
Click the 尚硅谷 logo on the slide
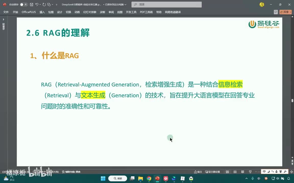click(x=264, y=24)
